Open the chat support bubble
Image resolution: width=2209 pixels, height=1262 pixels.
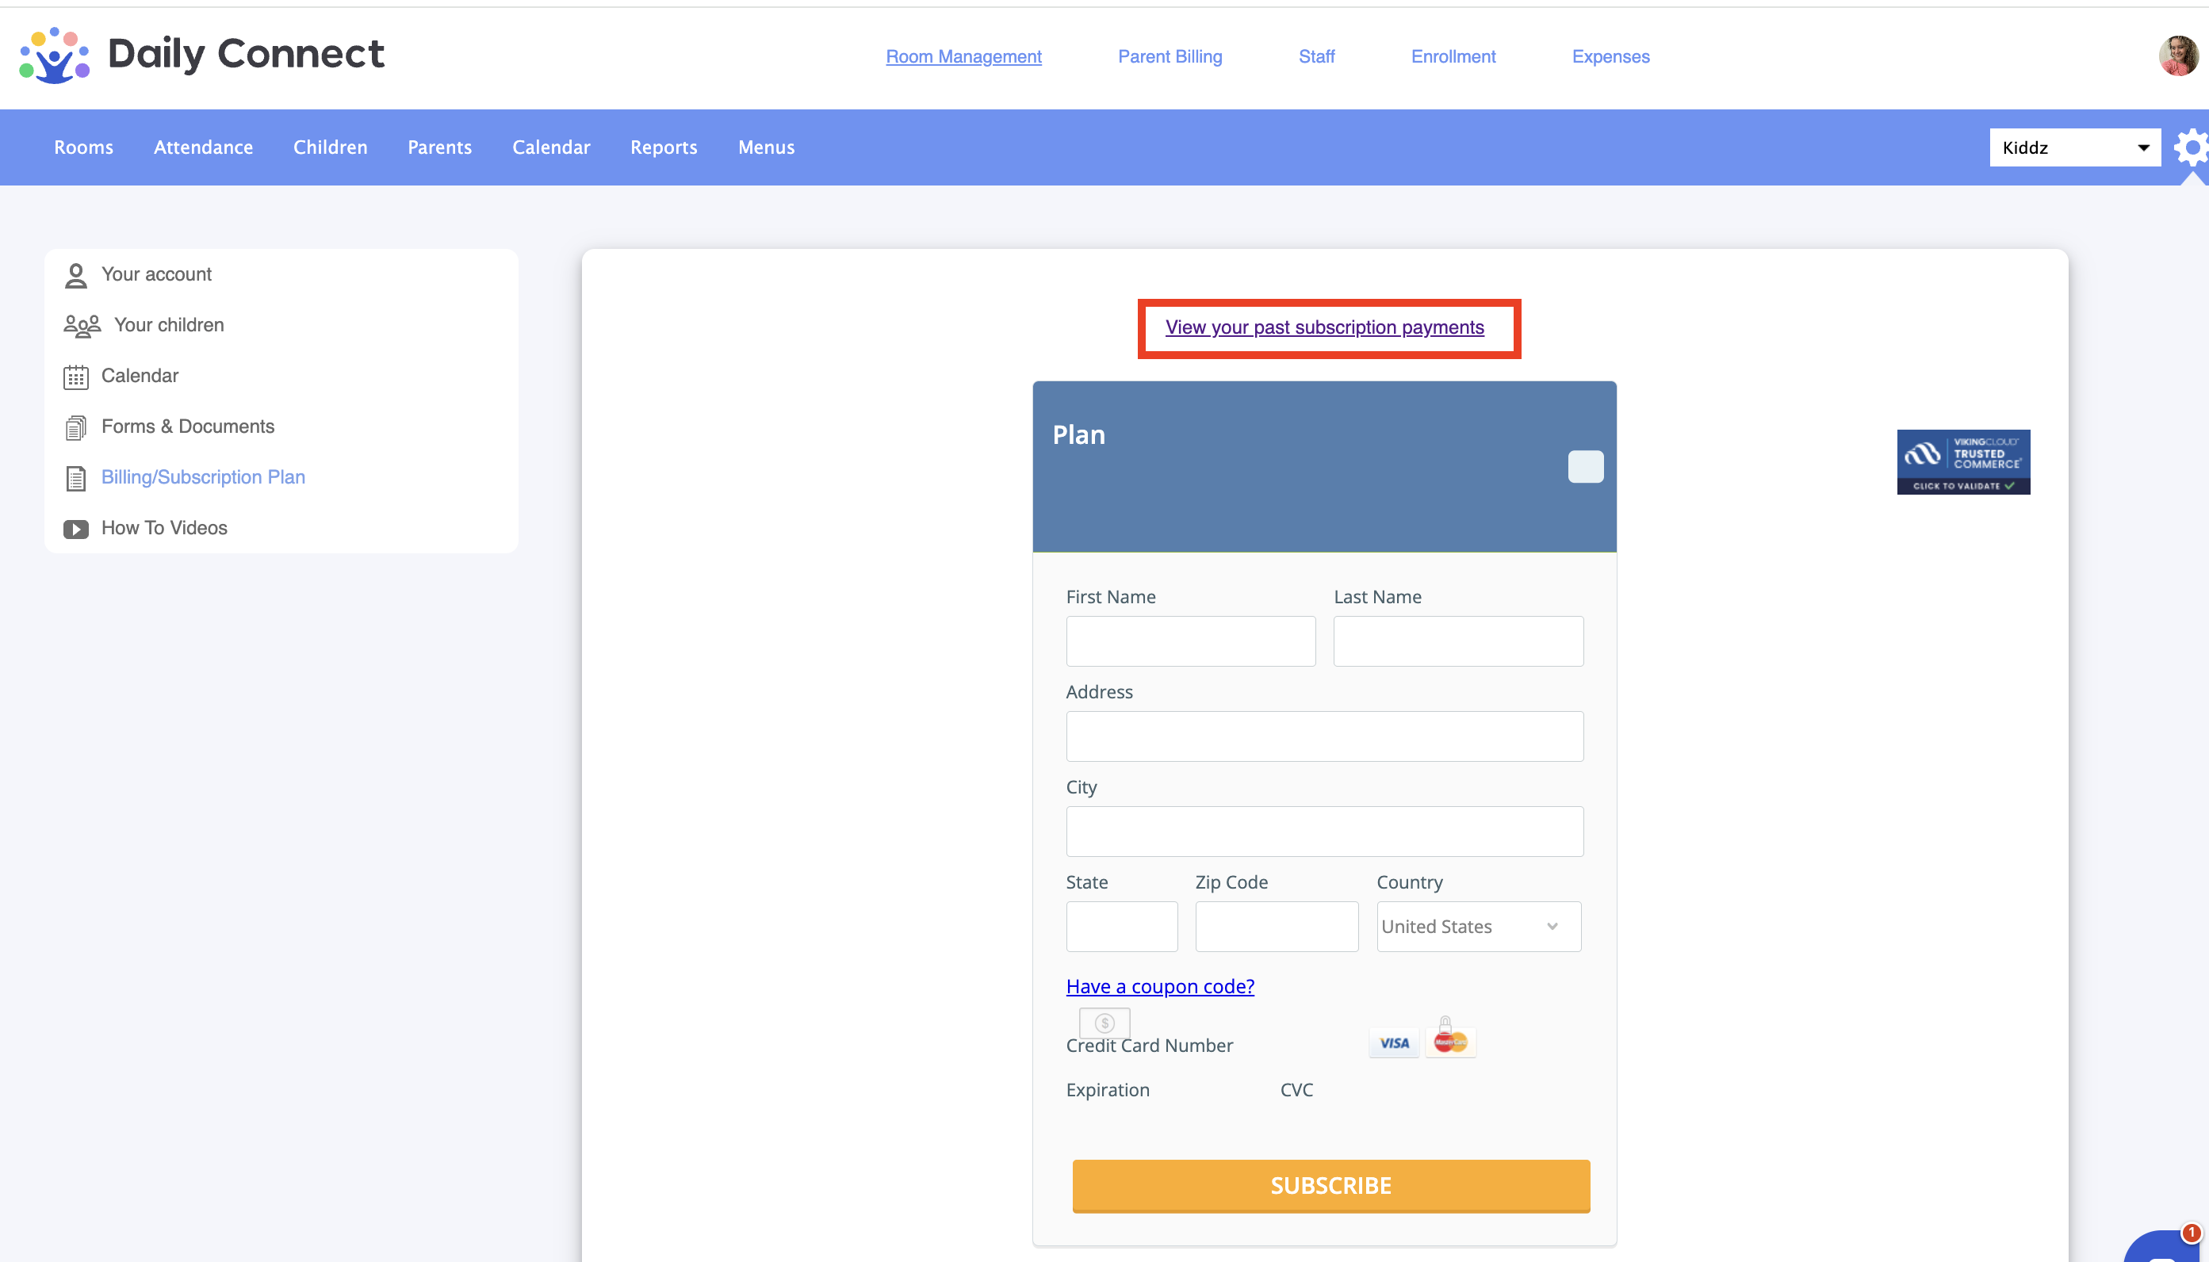point(2161,1249)
